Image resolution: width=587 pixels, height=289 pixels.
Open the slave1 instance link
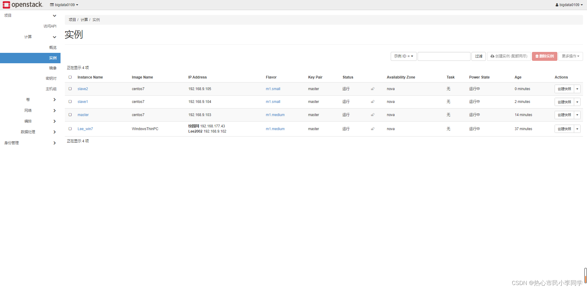[83, 102]
